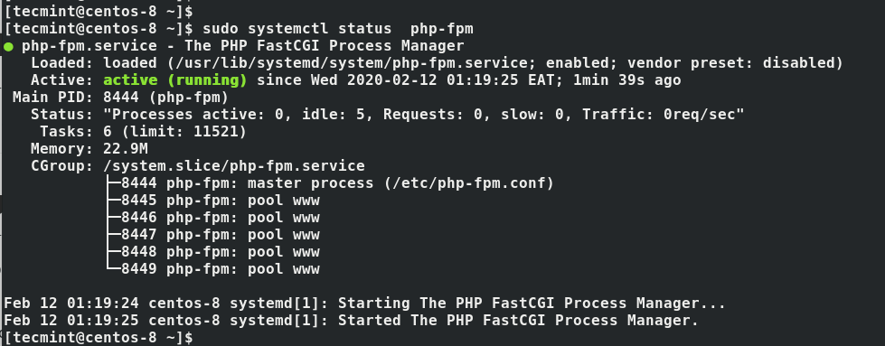The width and height of the screenshot is (885, 346).
Task: Click the Started PHP FastCGI log line
Action: pyautogui.click(x=351, y=321)
